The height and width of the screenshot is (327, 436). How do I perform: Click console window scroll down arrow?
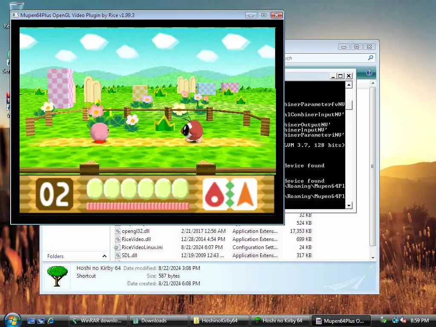[x=349, y=206]
